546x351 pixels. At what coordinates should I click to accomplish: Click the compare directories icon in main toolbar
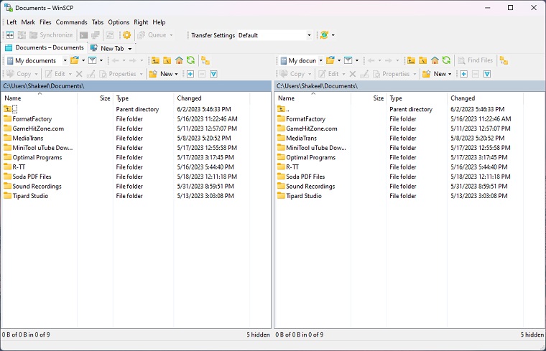[10, 35]
